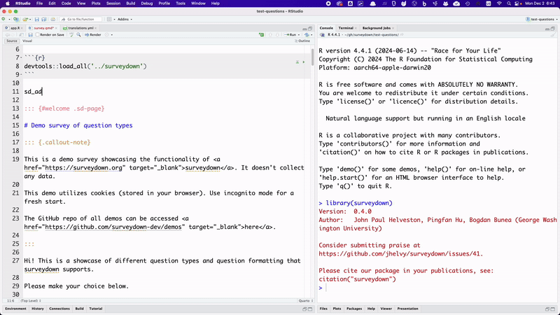560x315 pixels.
Task: Click the Publish document icon
Action: point(307,34)
